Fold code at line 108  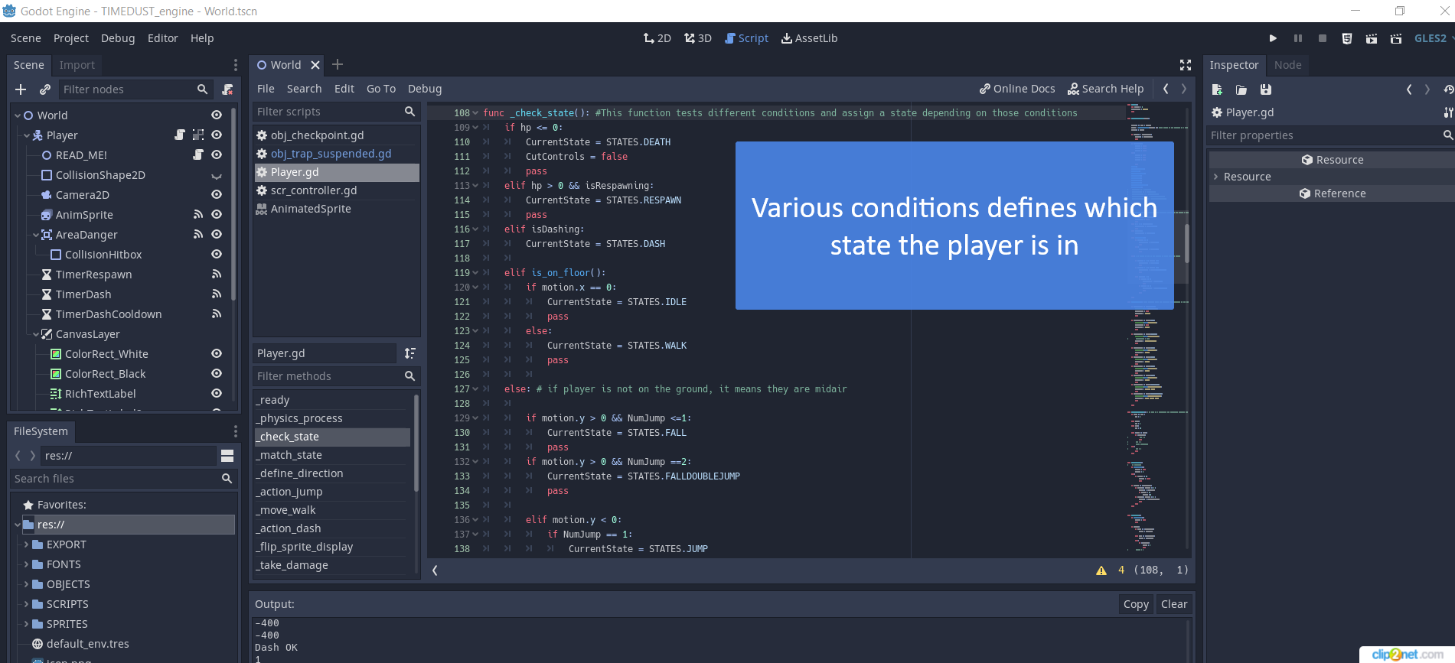click(x=475, y=113)
